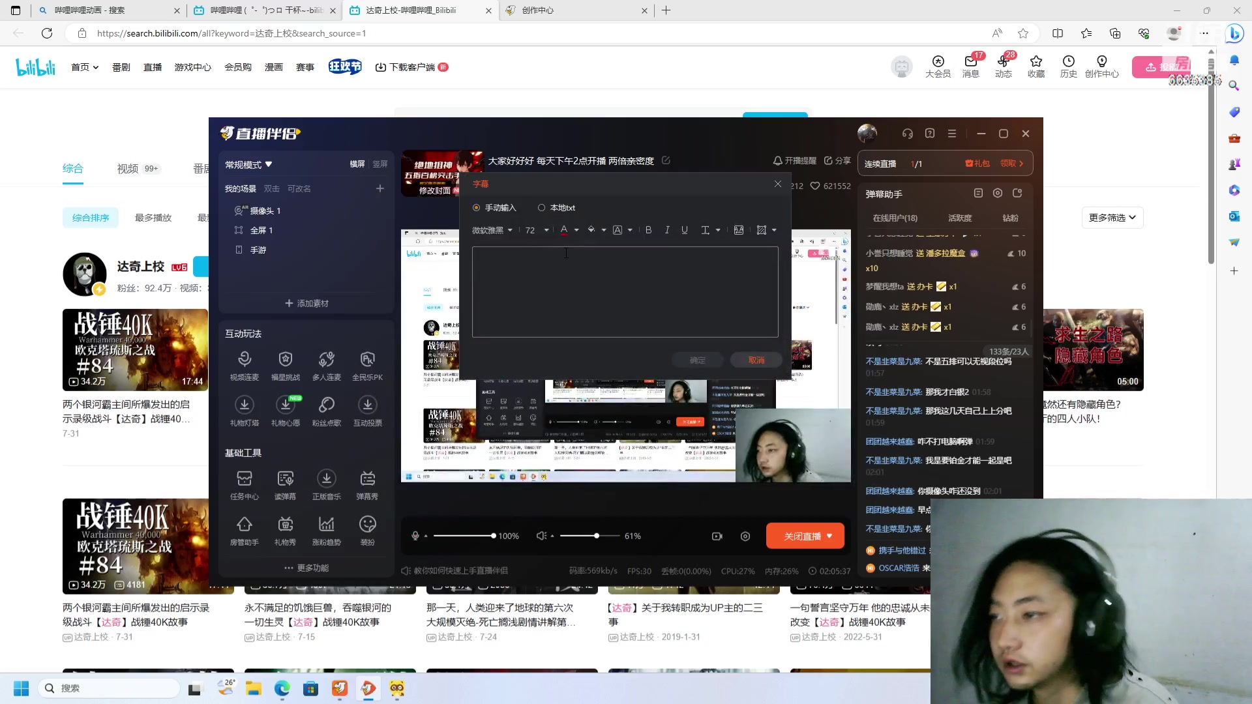Download 礼物灯塔 gift lighthouse plugin
Screen dimensions: 1252x704
pyautogui.click(x=245, y=411)
